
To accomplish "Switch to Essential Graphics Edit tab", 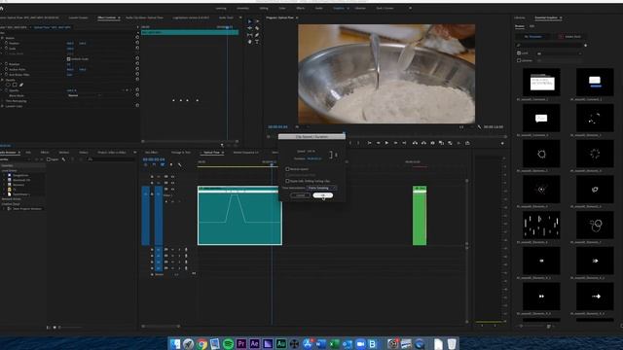I will click(x=531, y=26).
